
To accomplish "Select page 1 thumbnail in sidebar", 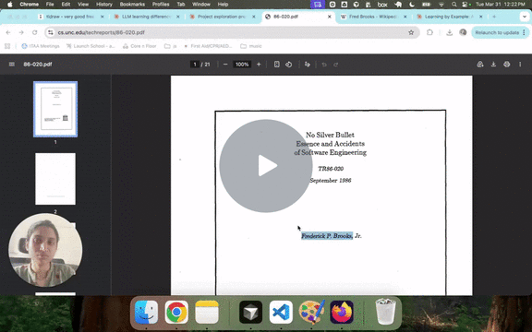I will tap(55, 109).
